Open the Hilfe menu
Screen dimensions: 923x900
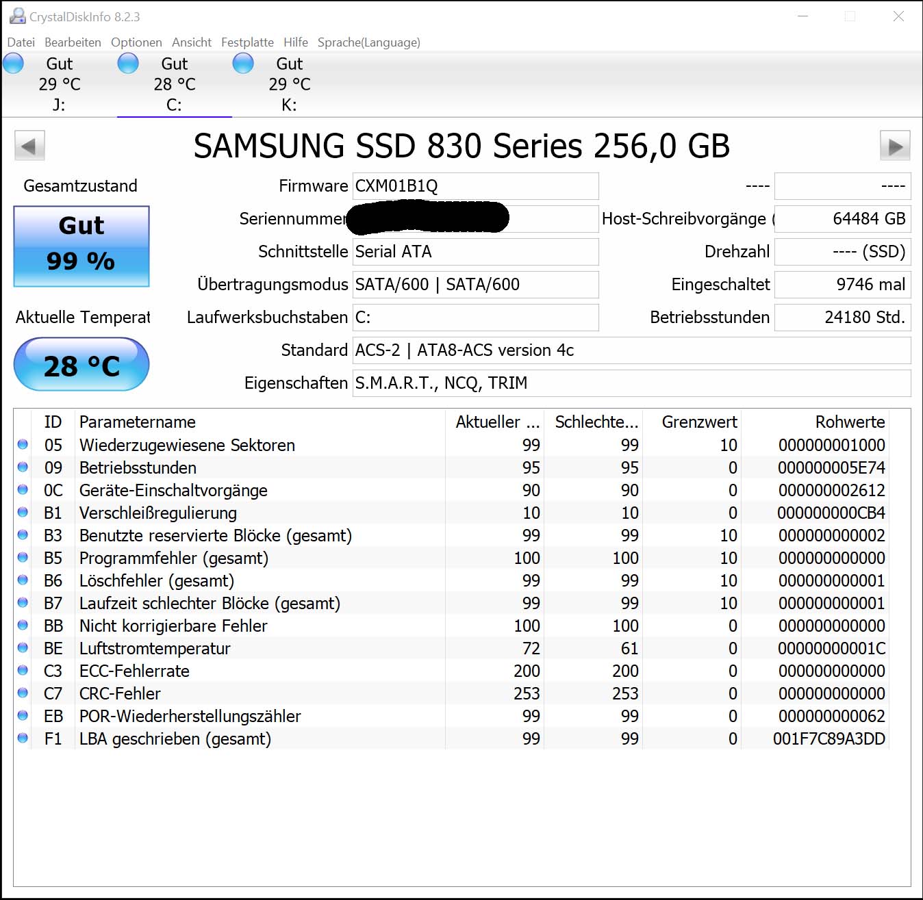coord(296,42)
